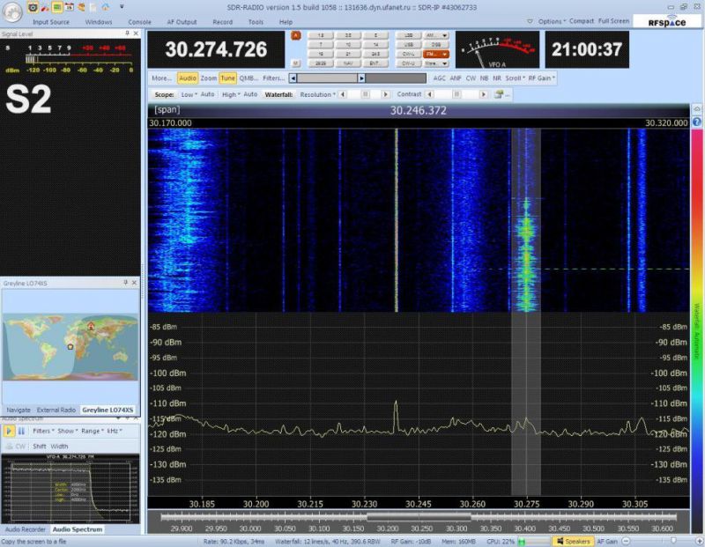This screenshot has height=547, width=705.
Task: Click the orange VFO A button
Action: pos(296,35)
